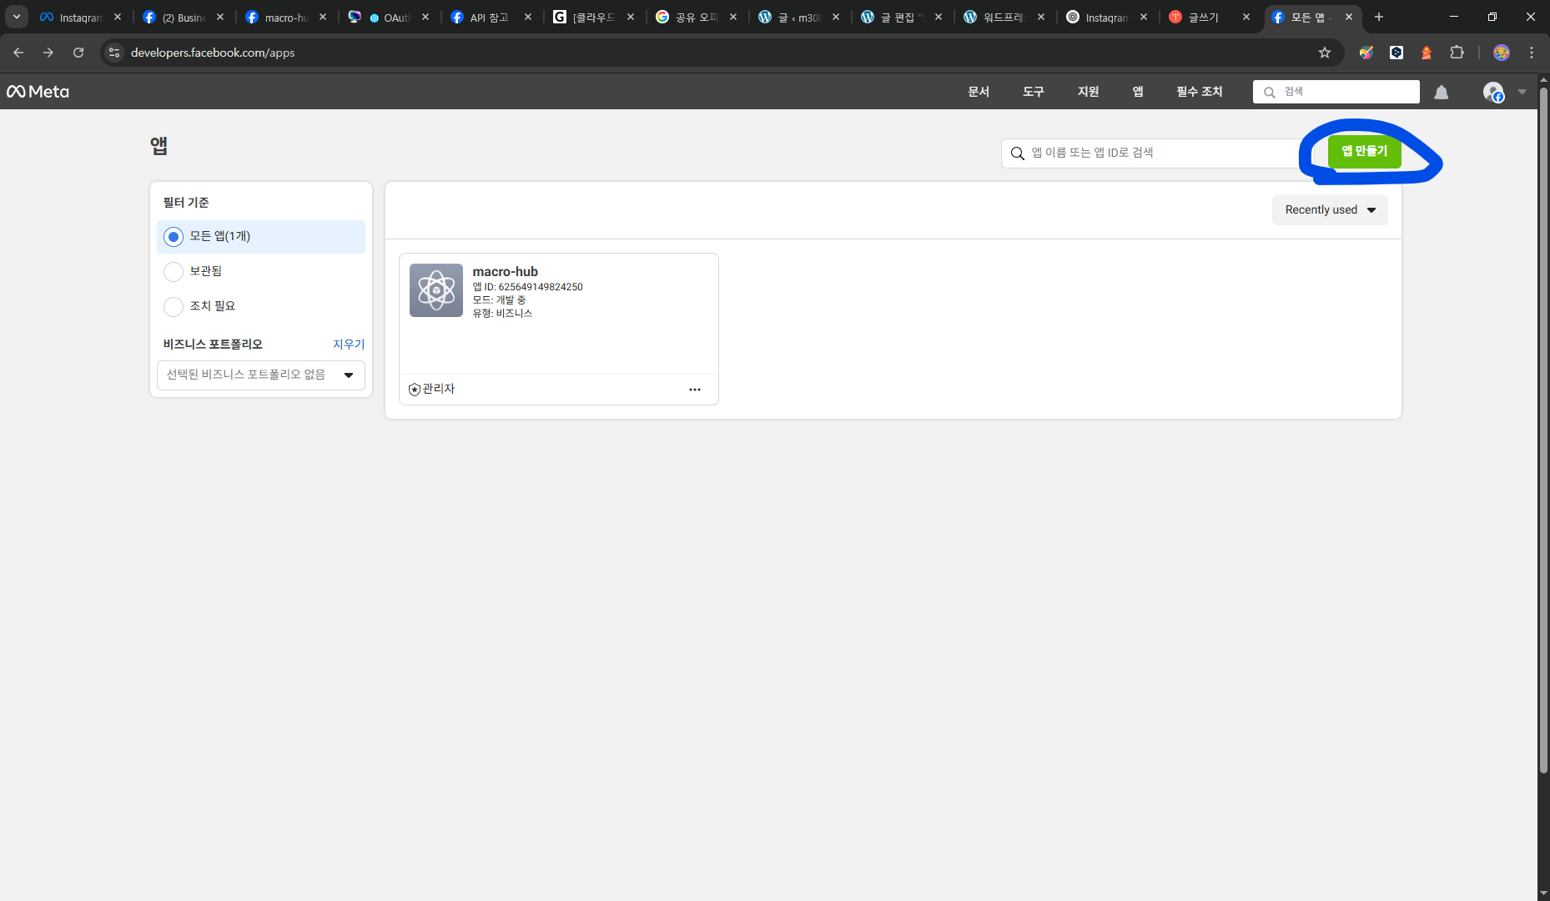
Task: Click the Meta logo in the header
Action: click(38, 92)
